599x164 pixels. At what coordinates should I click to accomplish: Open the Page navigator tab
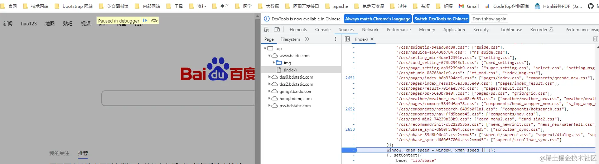click(x=269, y=39)
